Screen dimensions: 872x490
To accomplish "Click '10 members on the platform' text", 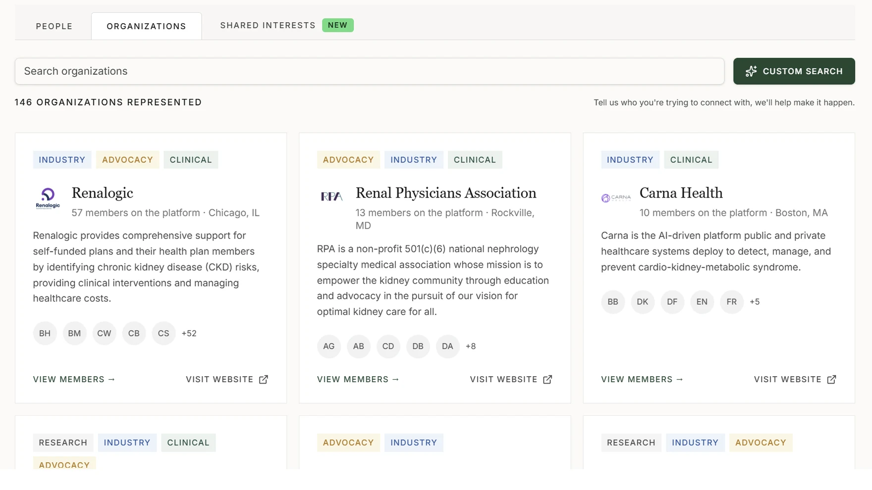I will 704,213.
